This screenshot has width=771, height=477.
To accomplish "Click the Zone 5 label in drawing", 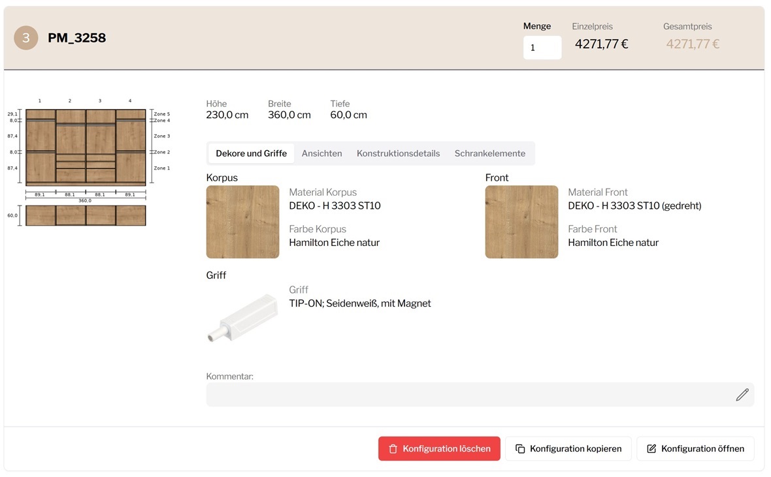I will pos(162,114).
